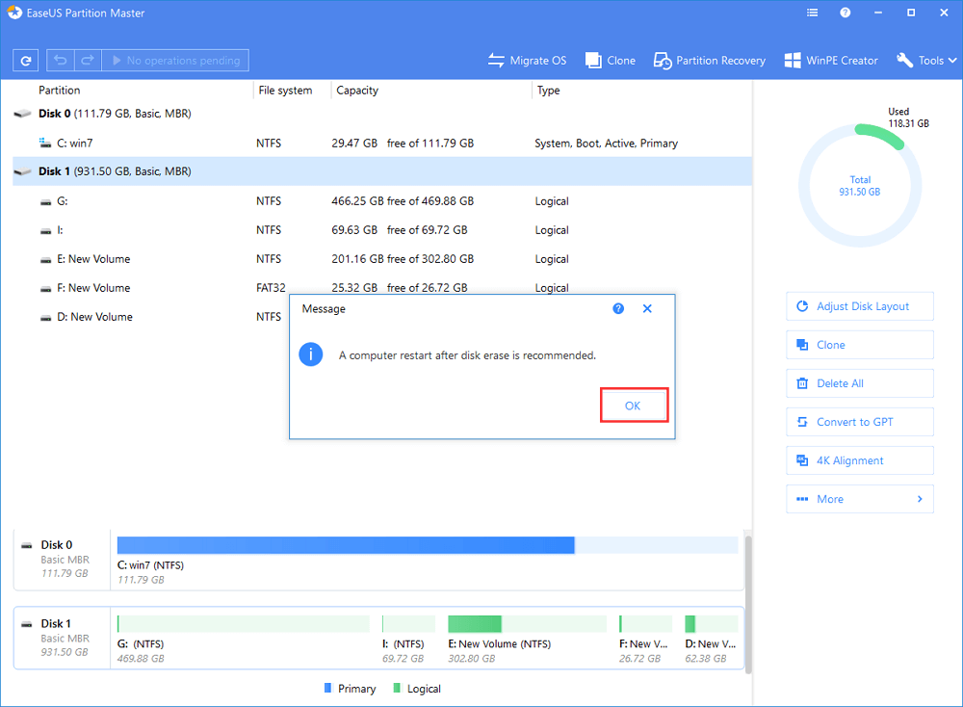Click the Migrate OS arrows icon

point(496,60)
